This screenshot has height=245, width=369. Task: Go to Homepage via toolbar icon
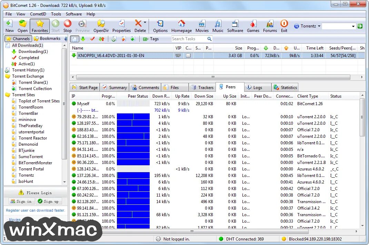click(181, 26)
